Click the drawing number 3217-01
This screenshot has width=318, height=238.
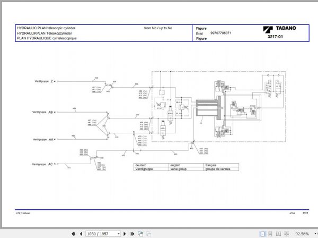[x=275, y=37]
